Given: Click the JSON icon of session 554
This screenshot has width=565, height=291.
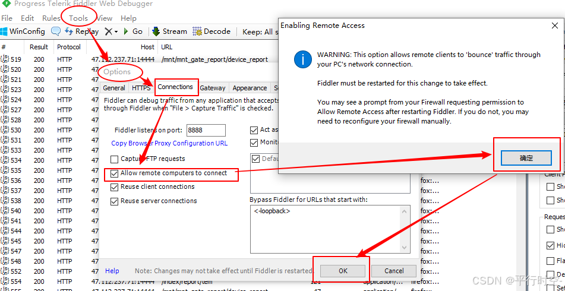Looking at the screenshot, I should click(x=5, y=281).
